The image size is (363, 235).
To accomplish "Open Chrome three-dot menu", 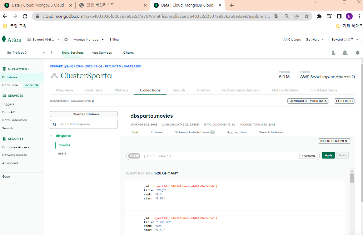I will (359, 16).
